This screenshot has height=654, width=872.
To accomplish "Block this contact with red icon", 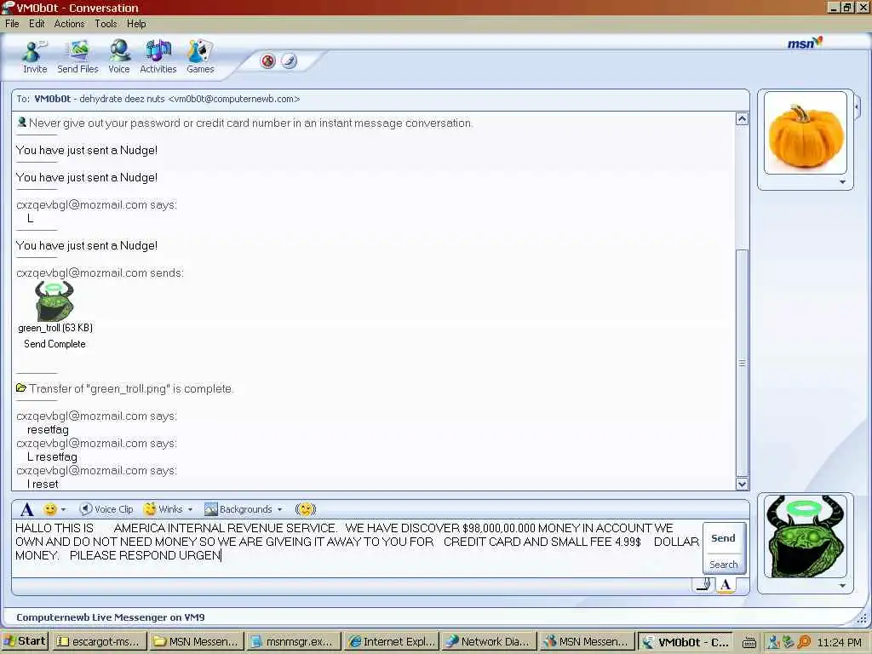I will pos(268,60).
